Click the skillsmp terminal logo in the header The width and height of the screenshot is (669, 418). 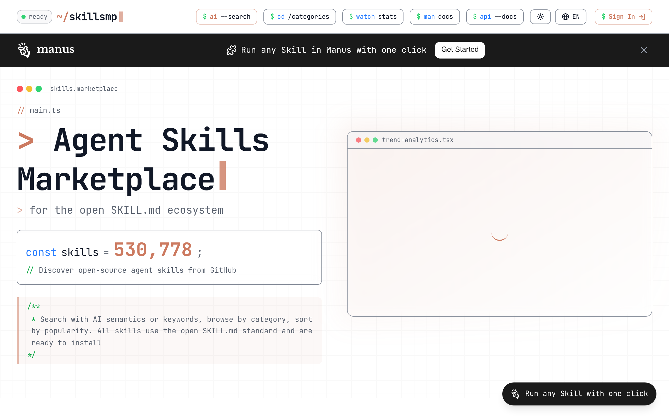(x=89, y=16)
